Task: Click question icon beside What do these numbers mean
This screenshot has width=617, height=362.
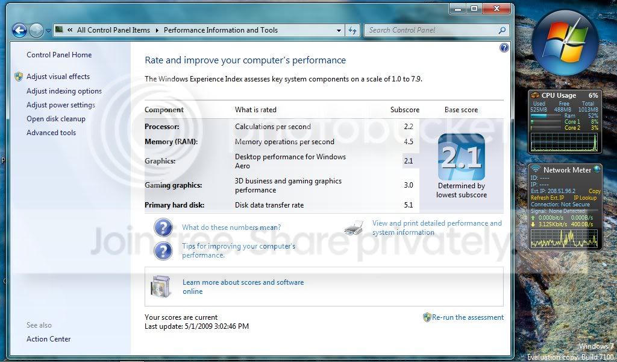Action: (x=163, y=227)
